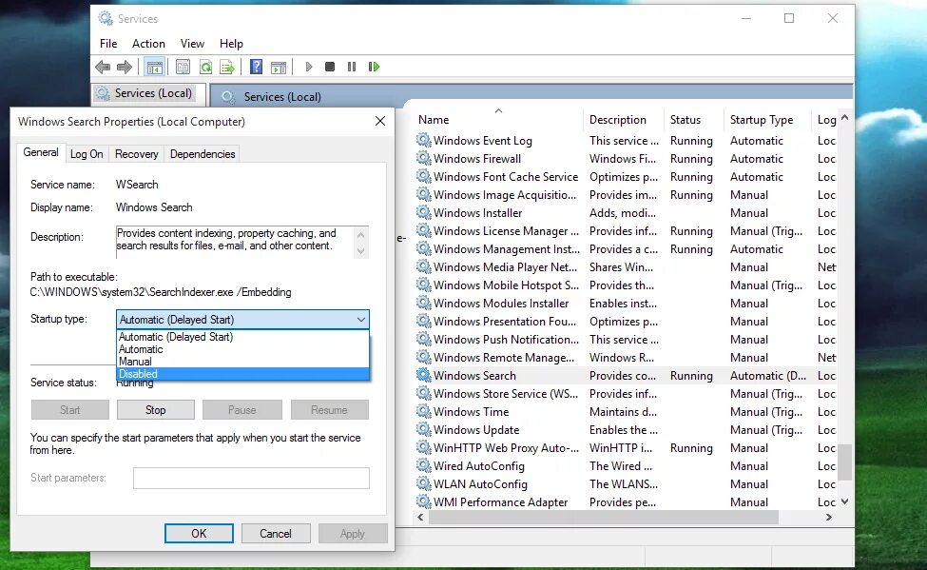
Task: Click the gear icon of WMI Performance Adapter
Action: 423,501
